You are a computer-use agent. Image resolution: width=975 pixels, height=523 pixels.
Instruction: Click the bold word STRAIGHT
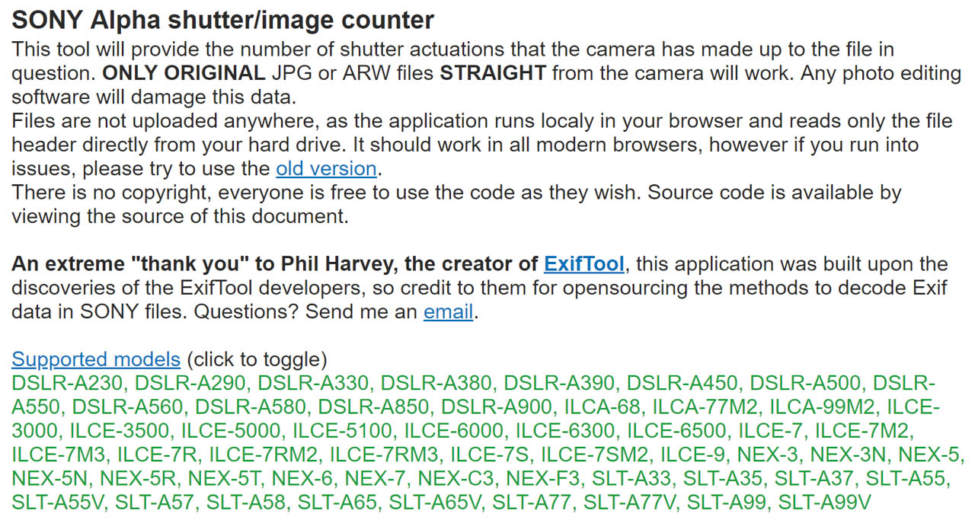493,74
